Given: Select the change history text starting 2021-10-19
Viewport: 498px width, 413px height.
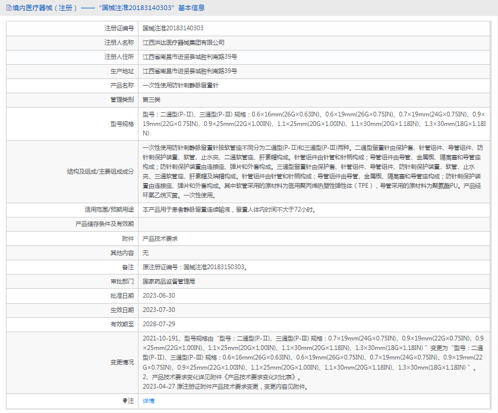Looking at the screenshot, I should pyautogui.click(x=313, y=362).
